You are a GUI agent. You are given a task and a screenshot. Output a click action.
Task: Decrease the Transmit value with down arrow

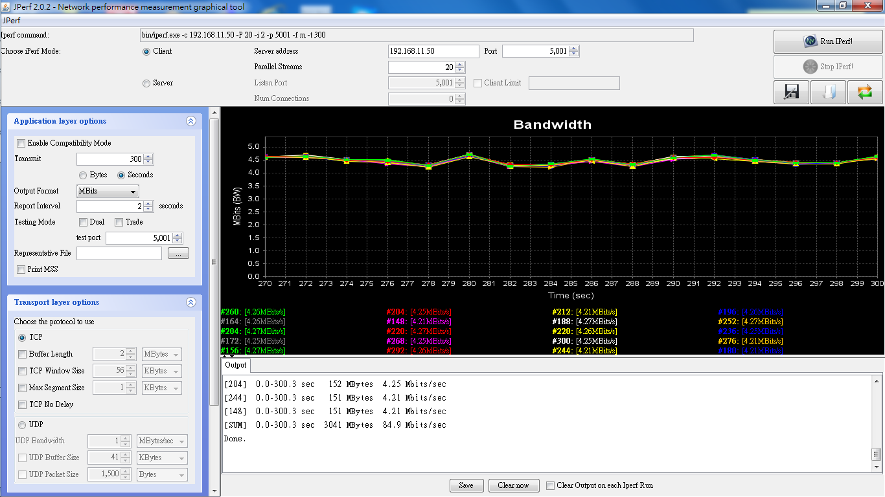pyautogui.click(x=148, y=162)
